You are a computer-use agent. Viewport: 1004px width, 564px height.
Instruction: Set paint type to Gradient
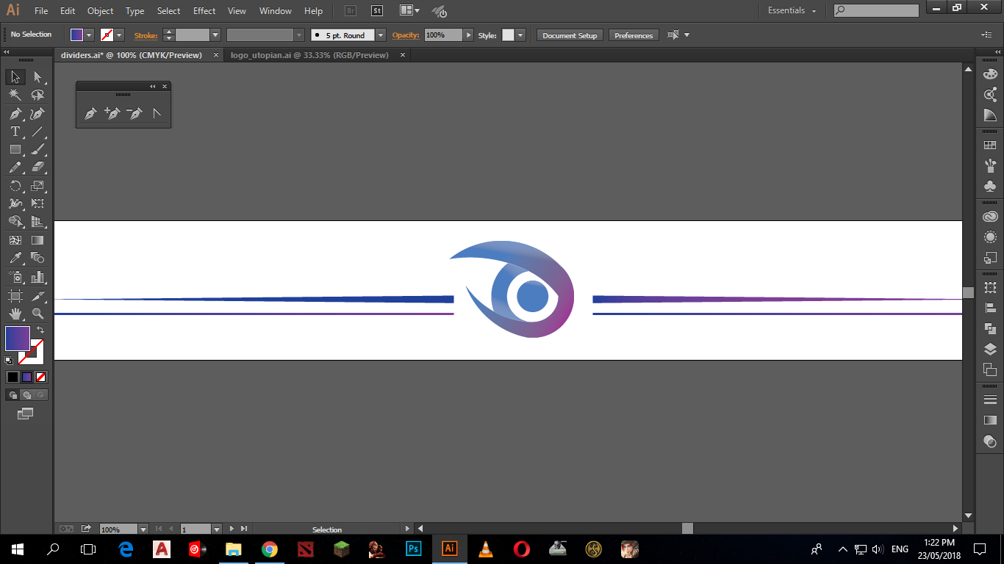point(26,377)
